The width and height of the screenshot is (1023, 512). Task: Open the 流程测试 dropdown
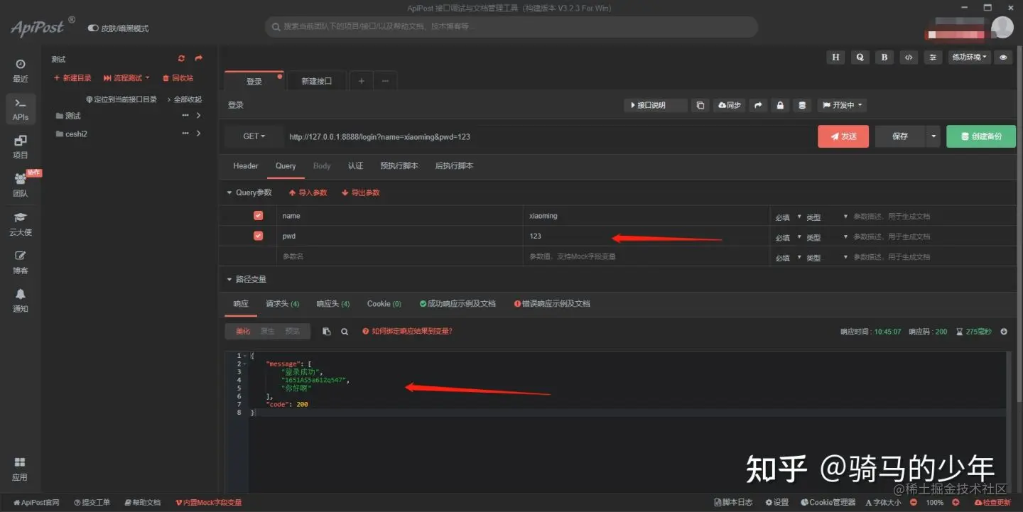[x=126, y=78]
